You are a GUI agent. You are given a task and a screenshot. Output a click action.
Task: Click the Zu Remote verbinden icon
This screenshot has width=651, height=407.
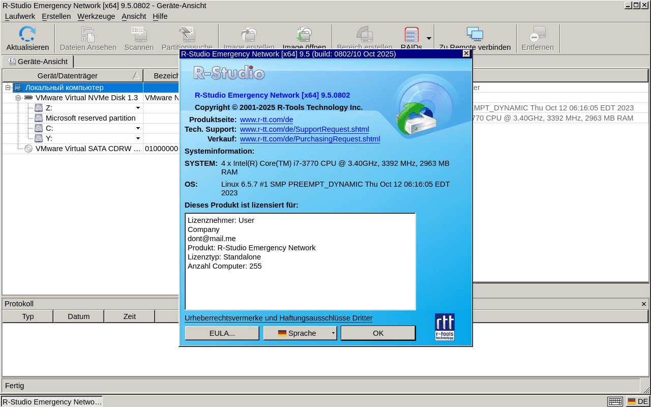pos(475,35)
